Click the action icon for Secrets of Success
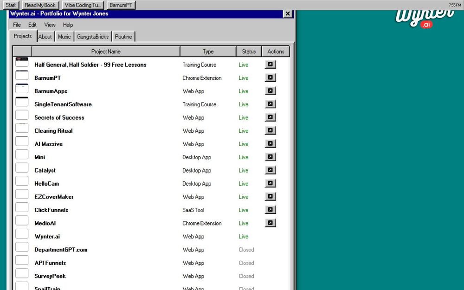This screenshot has width=464, height=290. [x=270, y=117]
